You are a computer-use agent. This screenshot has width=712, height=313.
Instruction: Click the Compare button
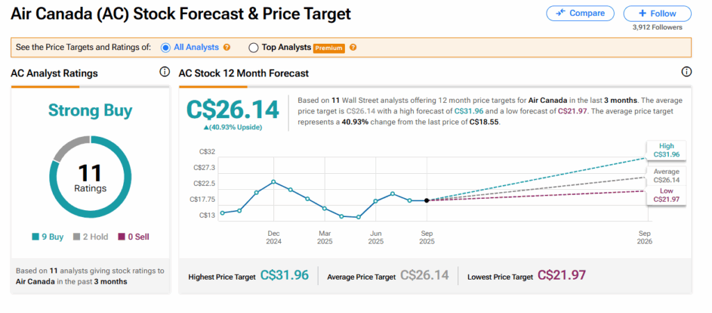[x=580, y=13]
